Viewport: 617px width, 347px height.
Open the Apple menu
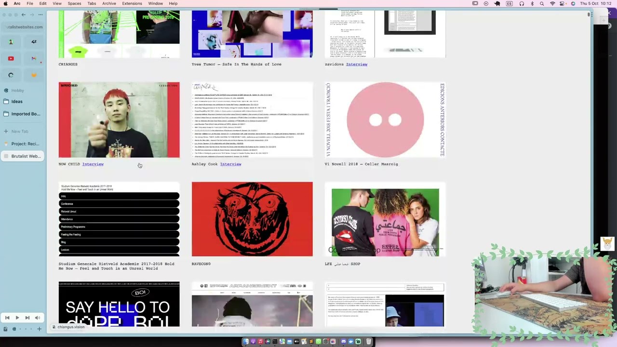pos(5,3)
